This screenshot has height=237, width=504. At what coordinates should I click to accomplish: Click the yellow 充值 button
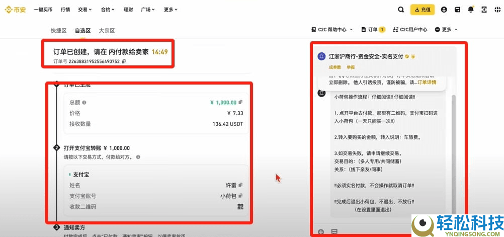[x=423, y=10]
